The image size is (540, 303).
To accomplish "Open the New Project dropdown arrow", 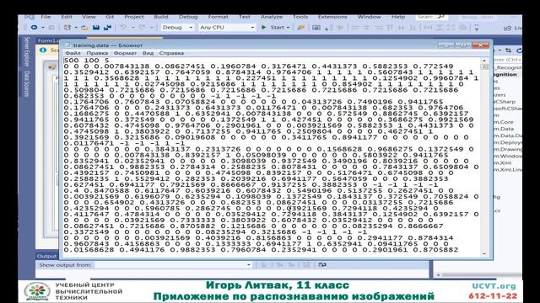I will click(x=76, y=28).
